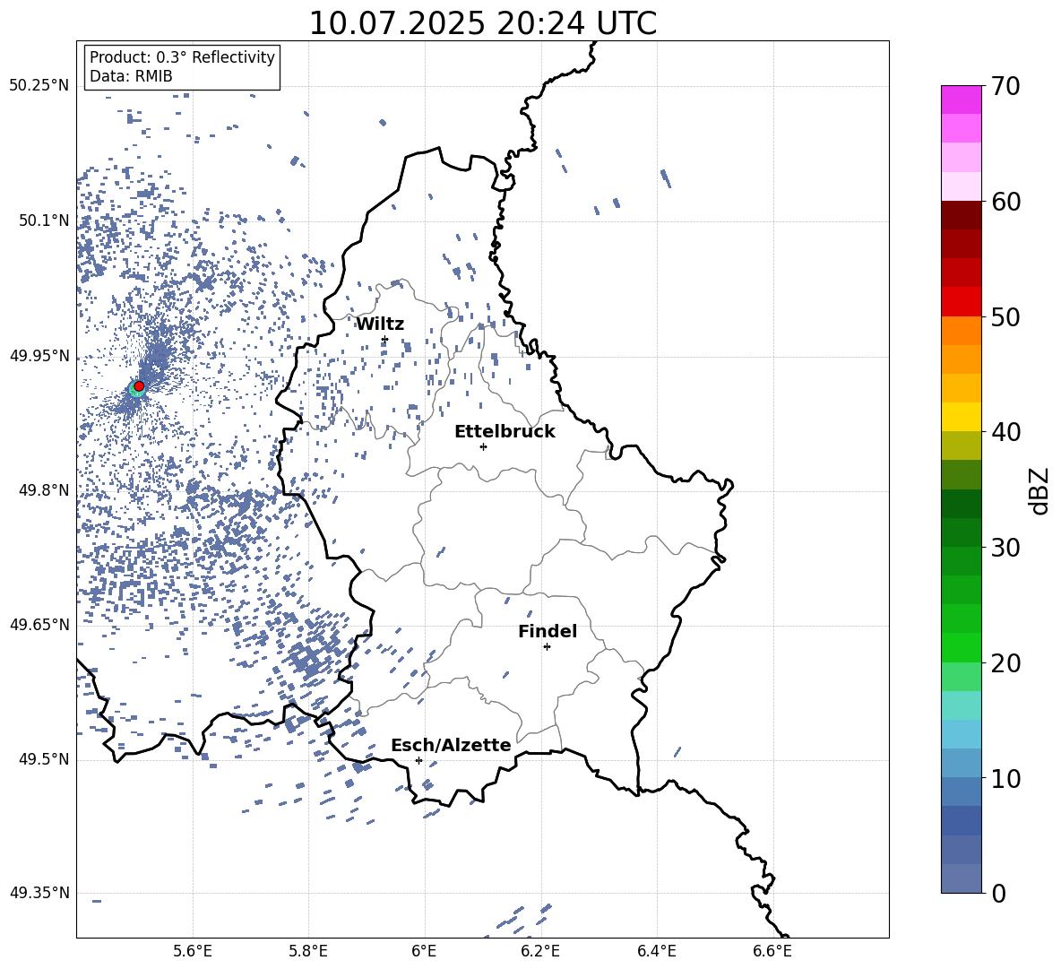
Task: Pick the yellow colorbar swatch above 40
Action: [961, 417]
